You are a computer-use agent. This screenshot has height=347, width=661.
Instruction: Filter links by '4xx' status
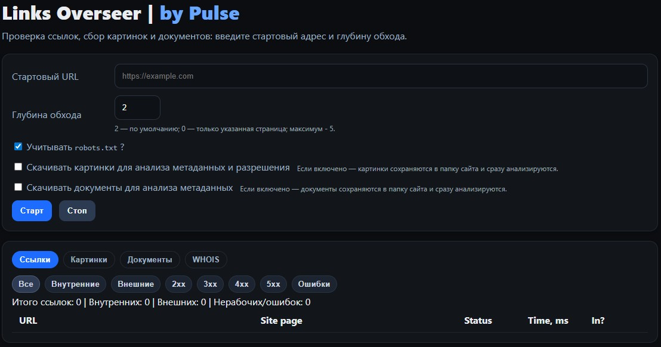(242, 284)
